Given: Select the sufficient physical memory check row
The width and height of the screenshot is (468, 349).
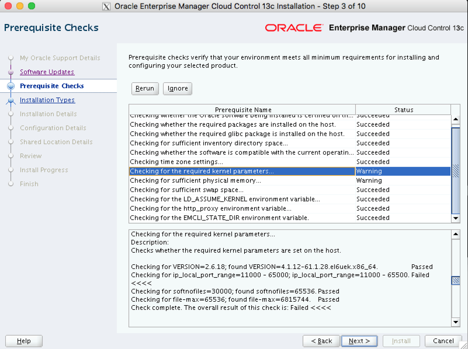Looking at the screenshot, I should coord(242,180).
